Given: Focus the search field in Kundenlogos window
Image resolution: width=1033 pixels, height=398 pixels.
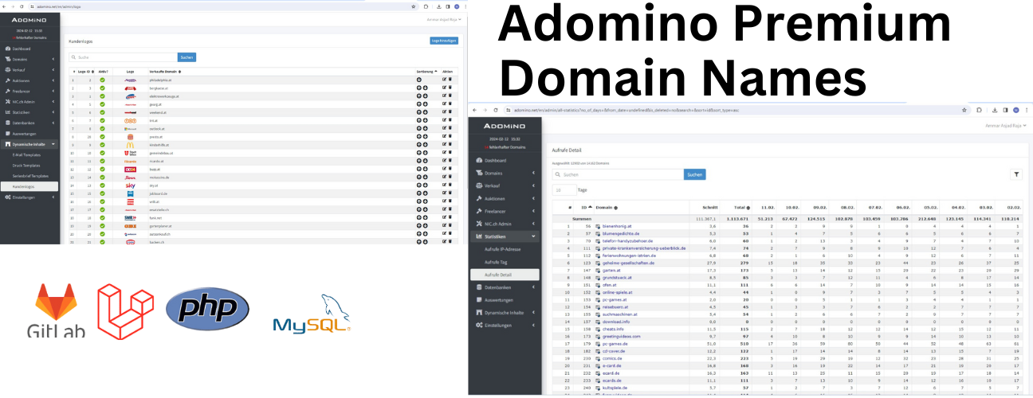Looking at the screenshot, I should pos(123,57).
